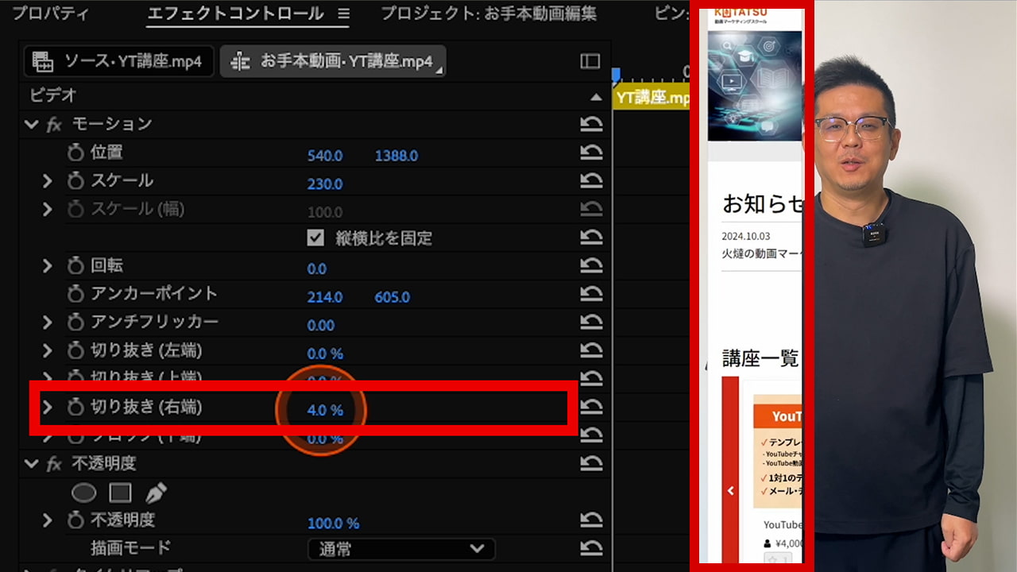Select the お手本動画・YT講座.mp4 sequence tab

333,61
